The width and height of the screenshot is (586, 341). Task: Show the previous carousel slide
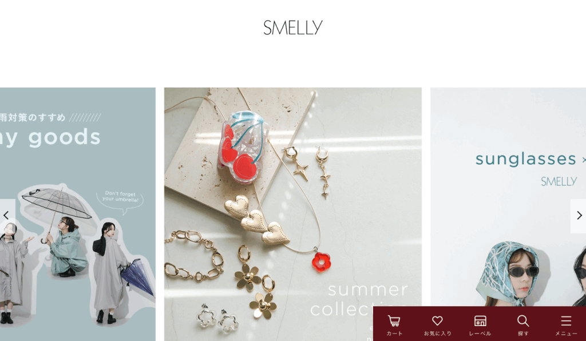7,216
